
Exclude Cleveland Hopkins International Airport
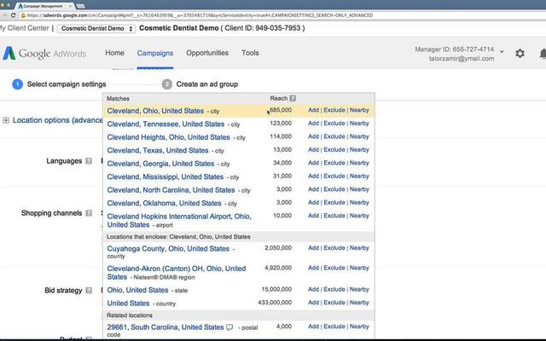(334, 216)
